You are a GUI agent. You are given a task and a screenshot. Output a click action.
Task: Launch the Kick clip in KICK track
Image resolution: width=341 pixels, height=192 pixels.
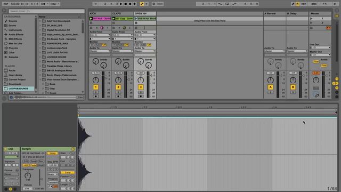pyautogui.click(x=91, y=19)
